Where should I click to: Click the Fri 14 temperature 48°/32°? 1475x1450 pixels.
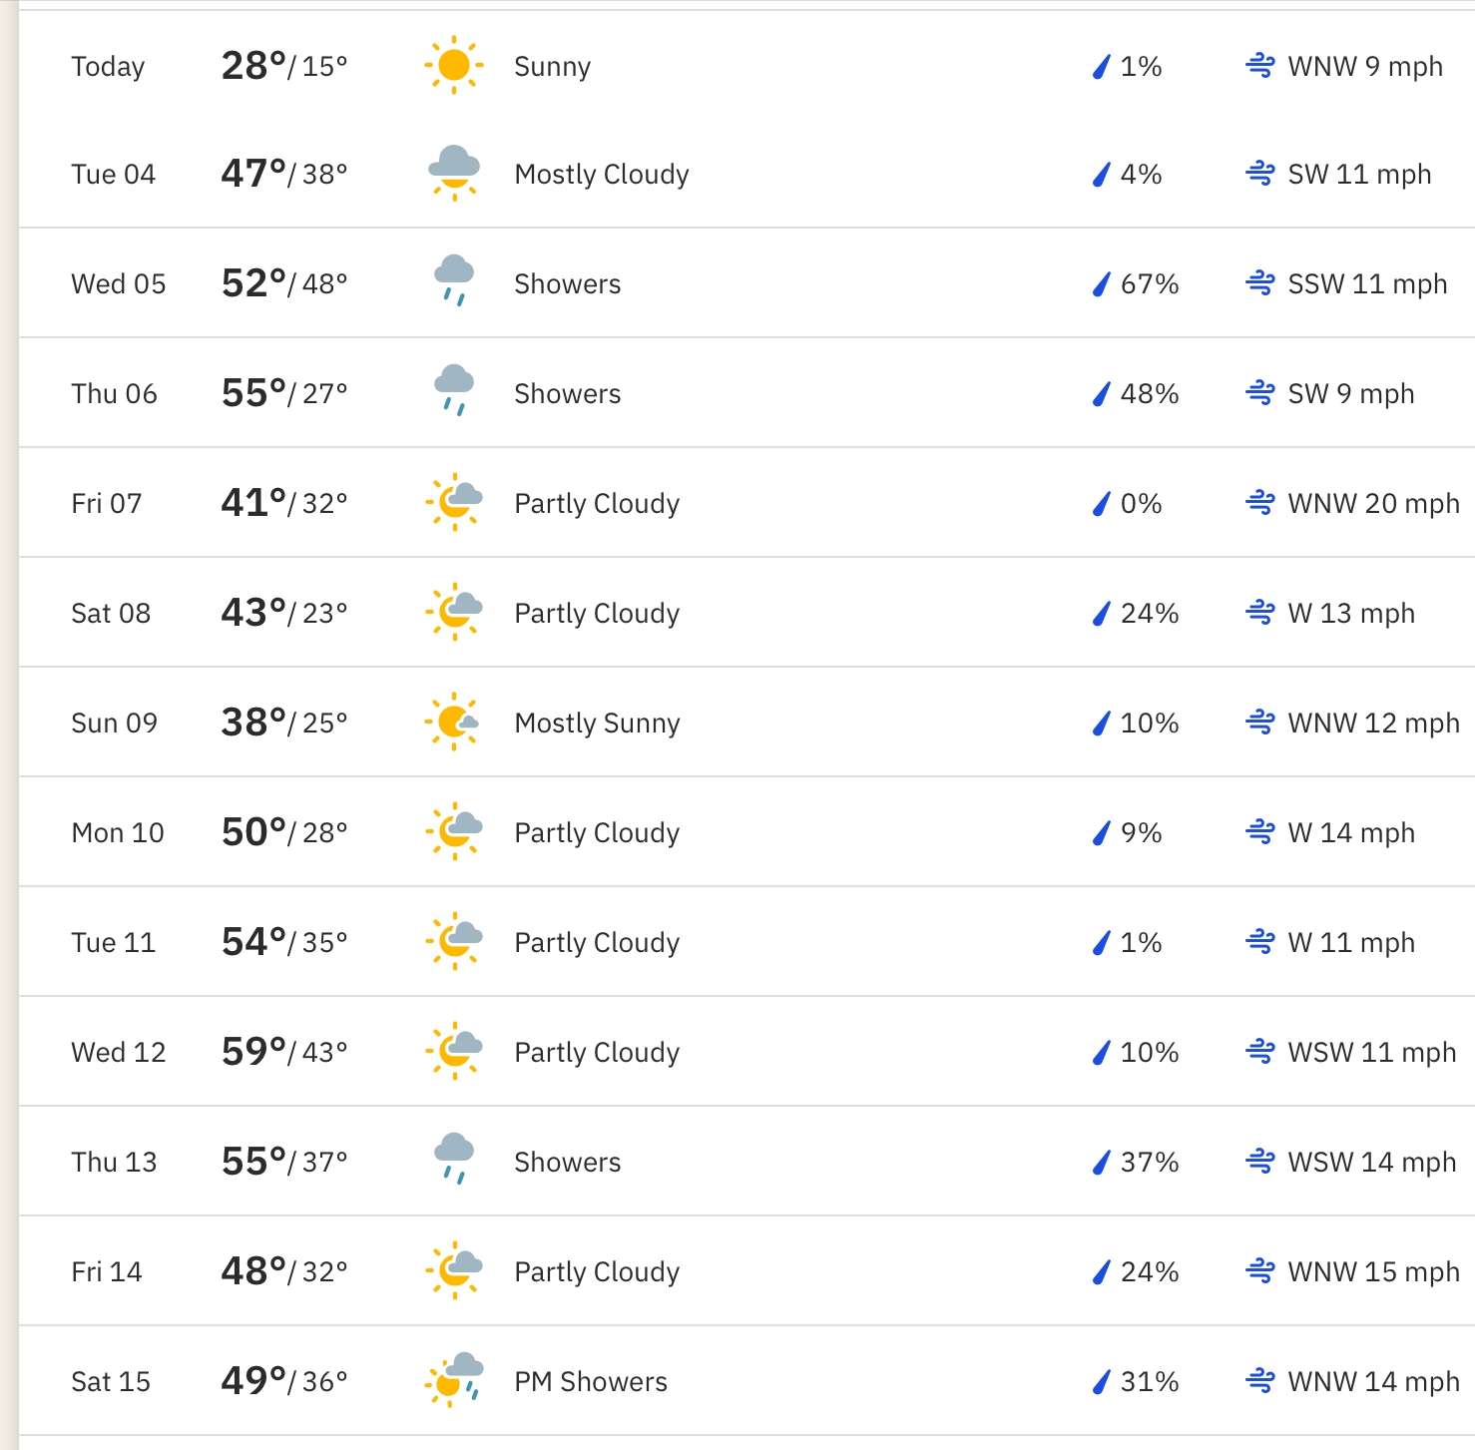coord(284,1271)
